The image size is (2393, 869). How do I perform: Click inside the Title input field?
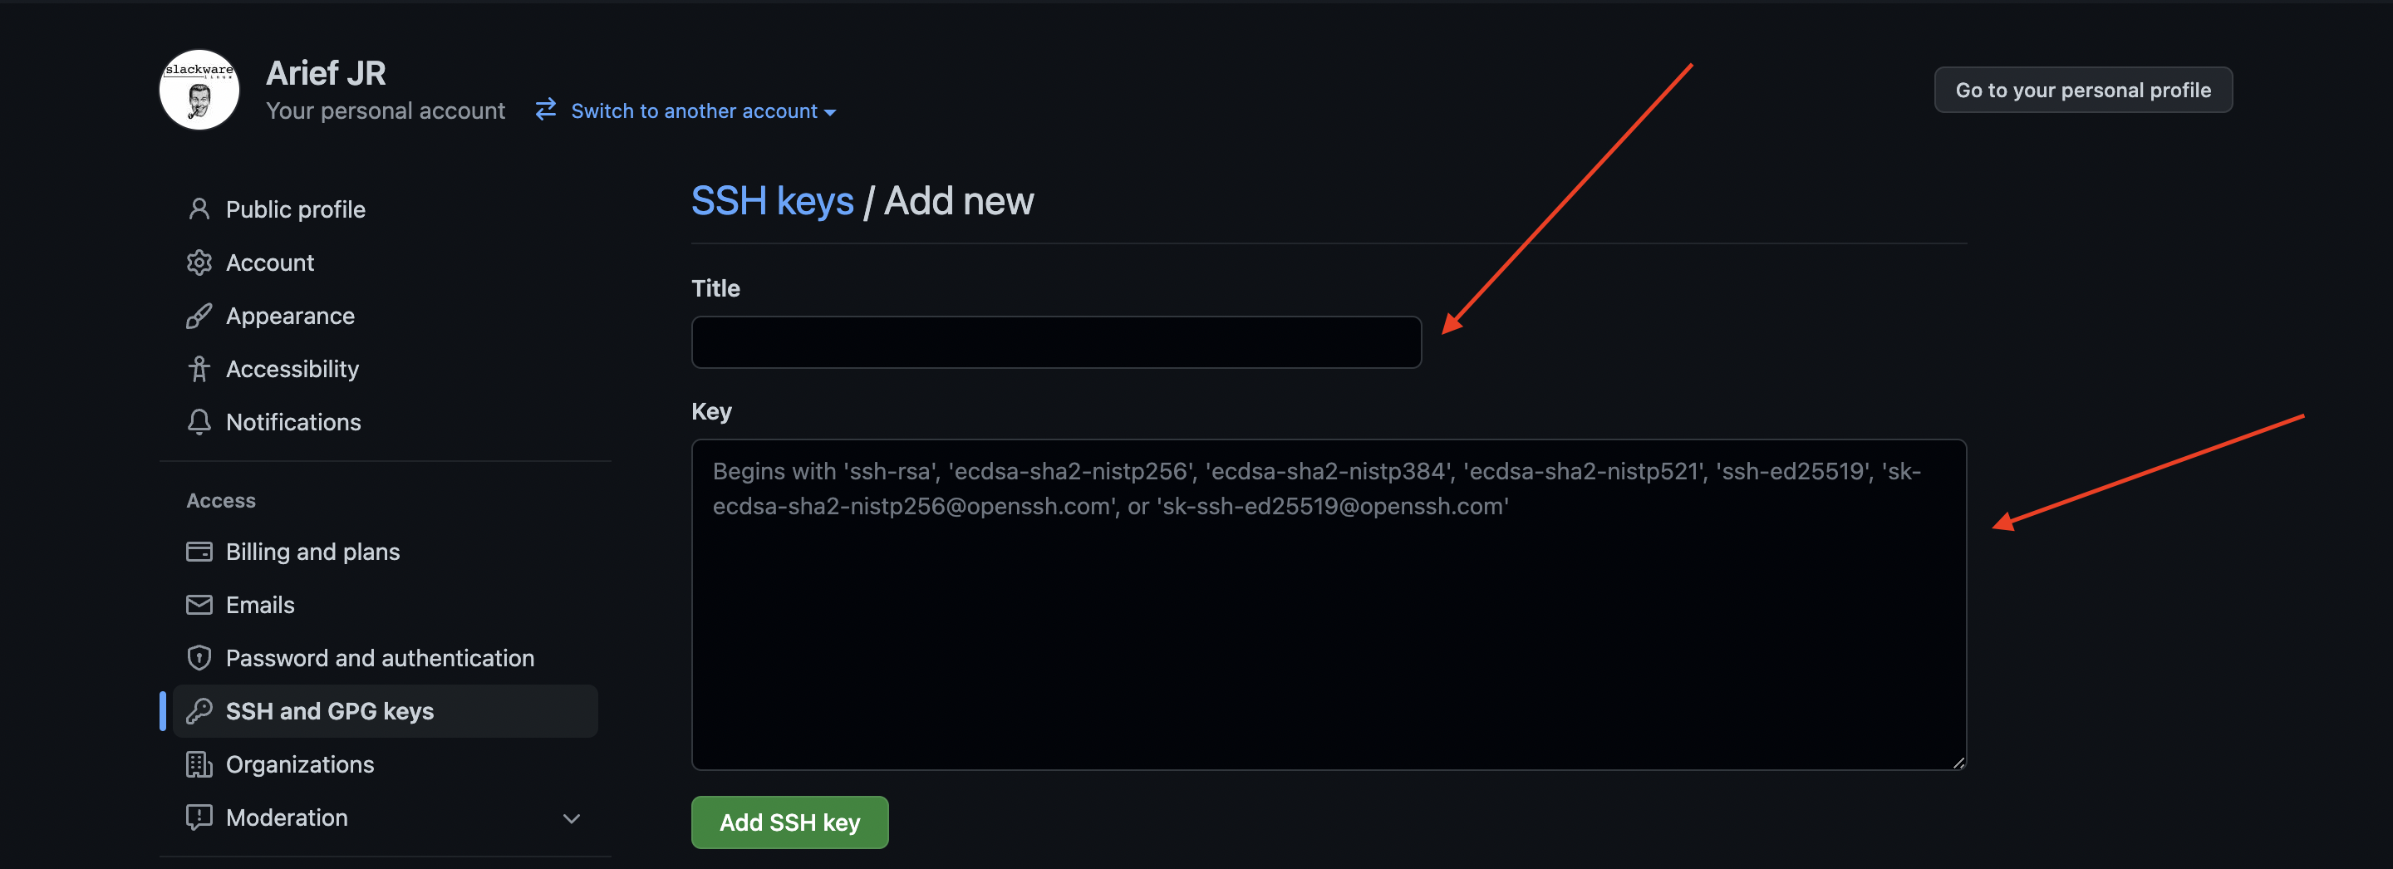[1055, 341]
